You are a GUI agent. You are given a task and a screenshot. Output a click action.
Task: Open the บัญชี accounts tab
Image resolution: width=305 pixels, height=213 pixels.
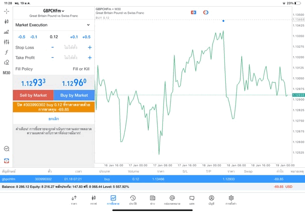(212, 200)
